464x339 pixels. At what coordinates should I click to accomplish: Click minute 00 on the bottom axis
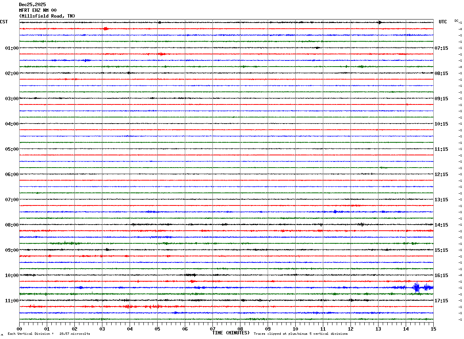pos(19,329)
